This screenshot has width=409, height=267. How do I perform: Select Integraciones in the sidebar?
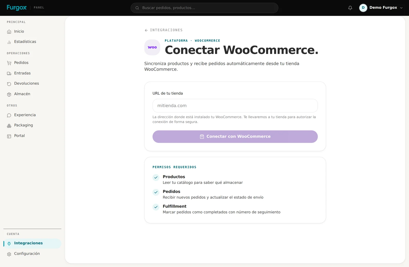coord(32,243)
